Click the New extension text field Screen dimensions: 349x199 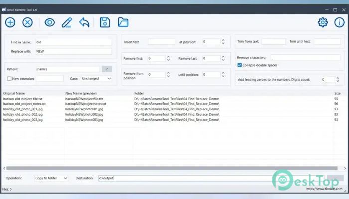point(50,79)
